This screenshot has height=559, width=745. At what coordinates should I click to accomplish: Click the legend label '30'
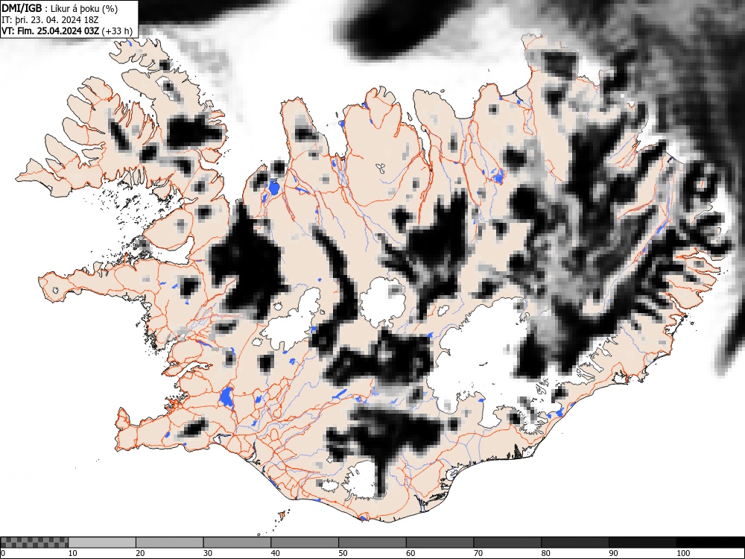208,553
